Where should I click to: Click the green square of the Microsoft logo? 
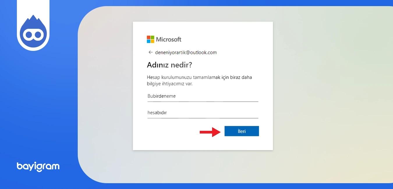click(153, 38)
